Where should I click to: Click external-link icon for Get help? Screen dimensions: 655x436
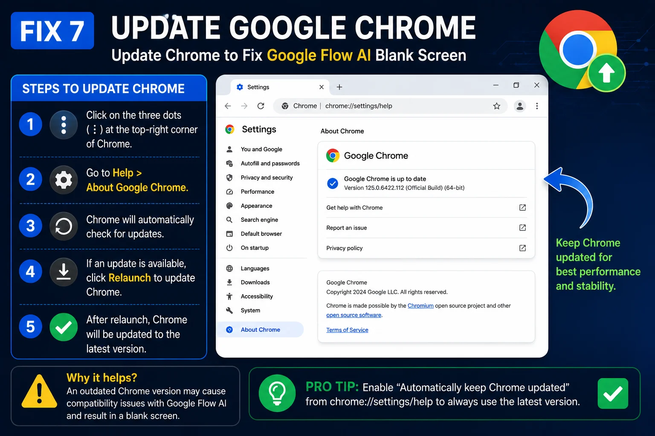(522, 208)
